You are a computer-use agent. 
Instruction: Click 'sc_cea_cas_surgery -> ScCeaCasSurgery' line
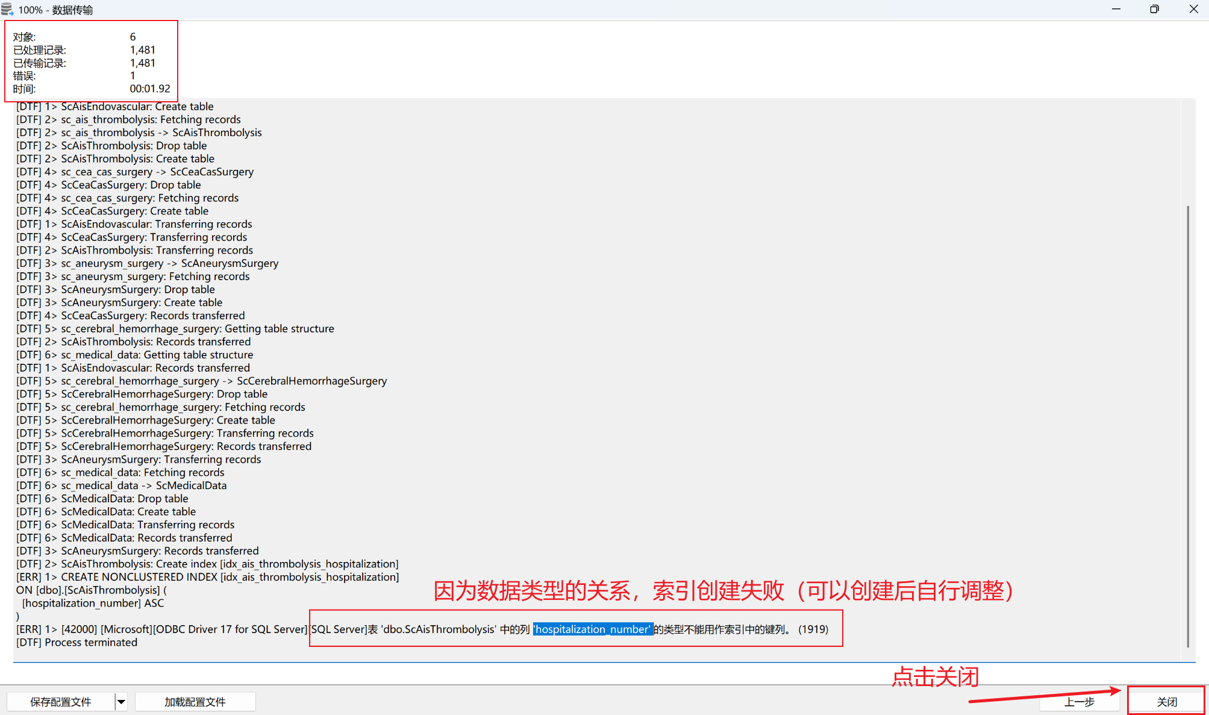(x=135, y=172)
